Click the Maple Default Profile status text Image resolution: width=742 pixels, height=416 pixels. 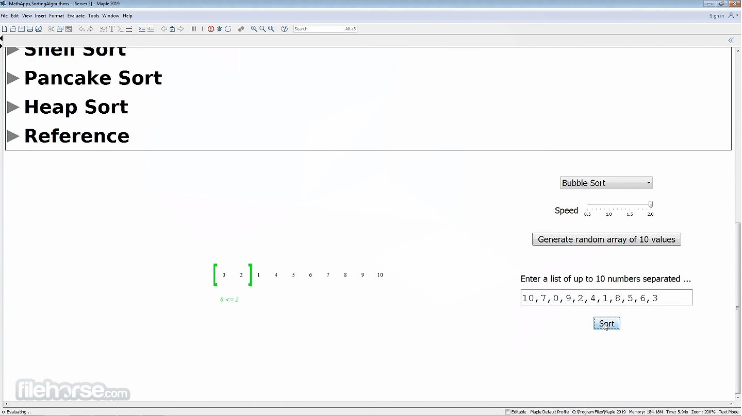coord(550,412)
